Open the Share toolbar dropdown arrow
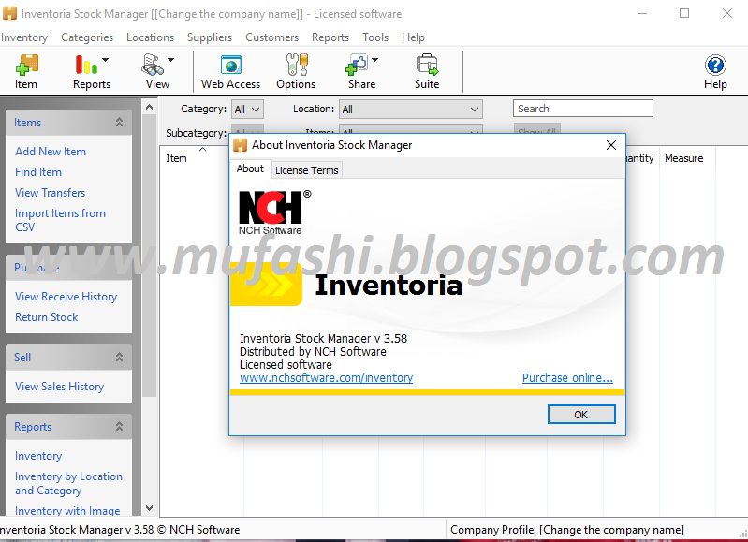 (x=375, y=60)
